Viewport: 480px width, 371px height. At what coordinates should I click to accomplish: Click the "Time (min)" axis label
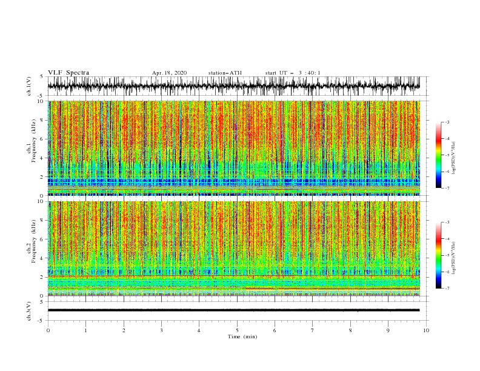tap(242, 336)
